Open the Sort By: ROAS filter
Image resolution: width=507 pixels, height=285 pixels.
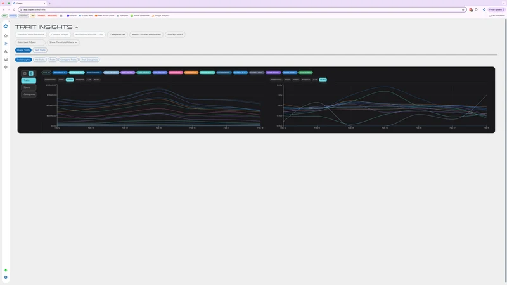pyautogui.click(x=175, y=35)
